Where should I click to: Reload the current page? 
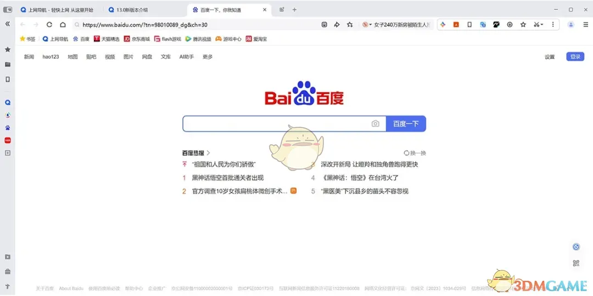(49, 25)
